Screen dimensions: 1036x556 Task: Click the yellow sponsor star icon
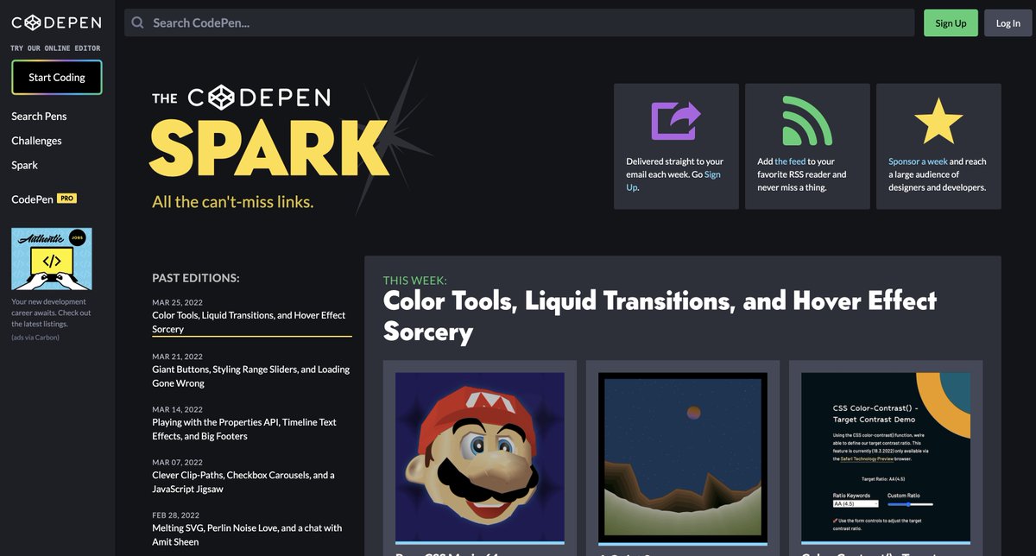[938, 119]
